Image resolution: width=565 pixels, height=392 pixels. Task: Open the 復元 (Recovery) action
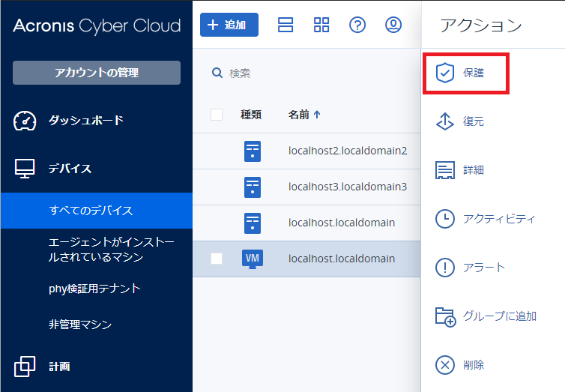(x=445, y=121)
